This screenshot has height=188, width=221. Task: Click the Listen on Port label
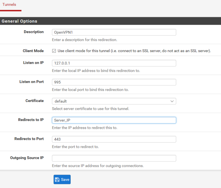point(32,82)
